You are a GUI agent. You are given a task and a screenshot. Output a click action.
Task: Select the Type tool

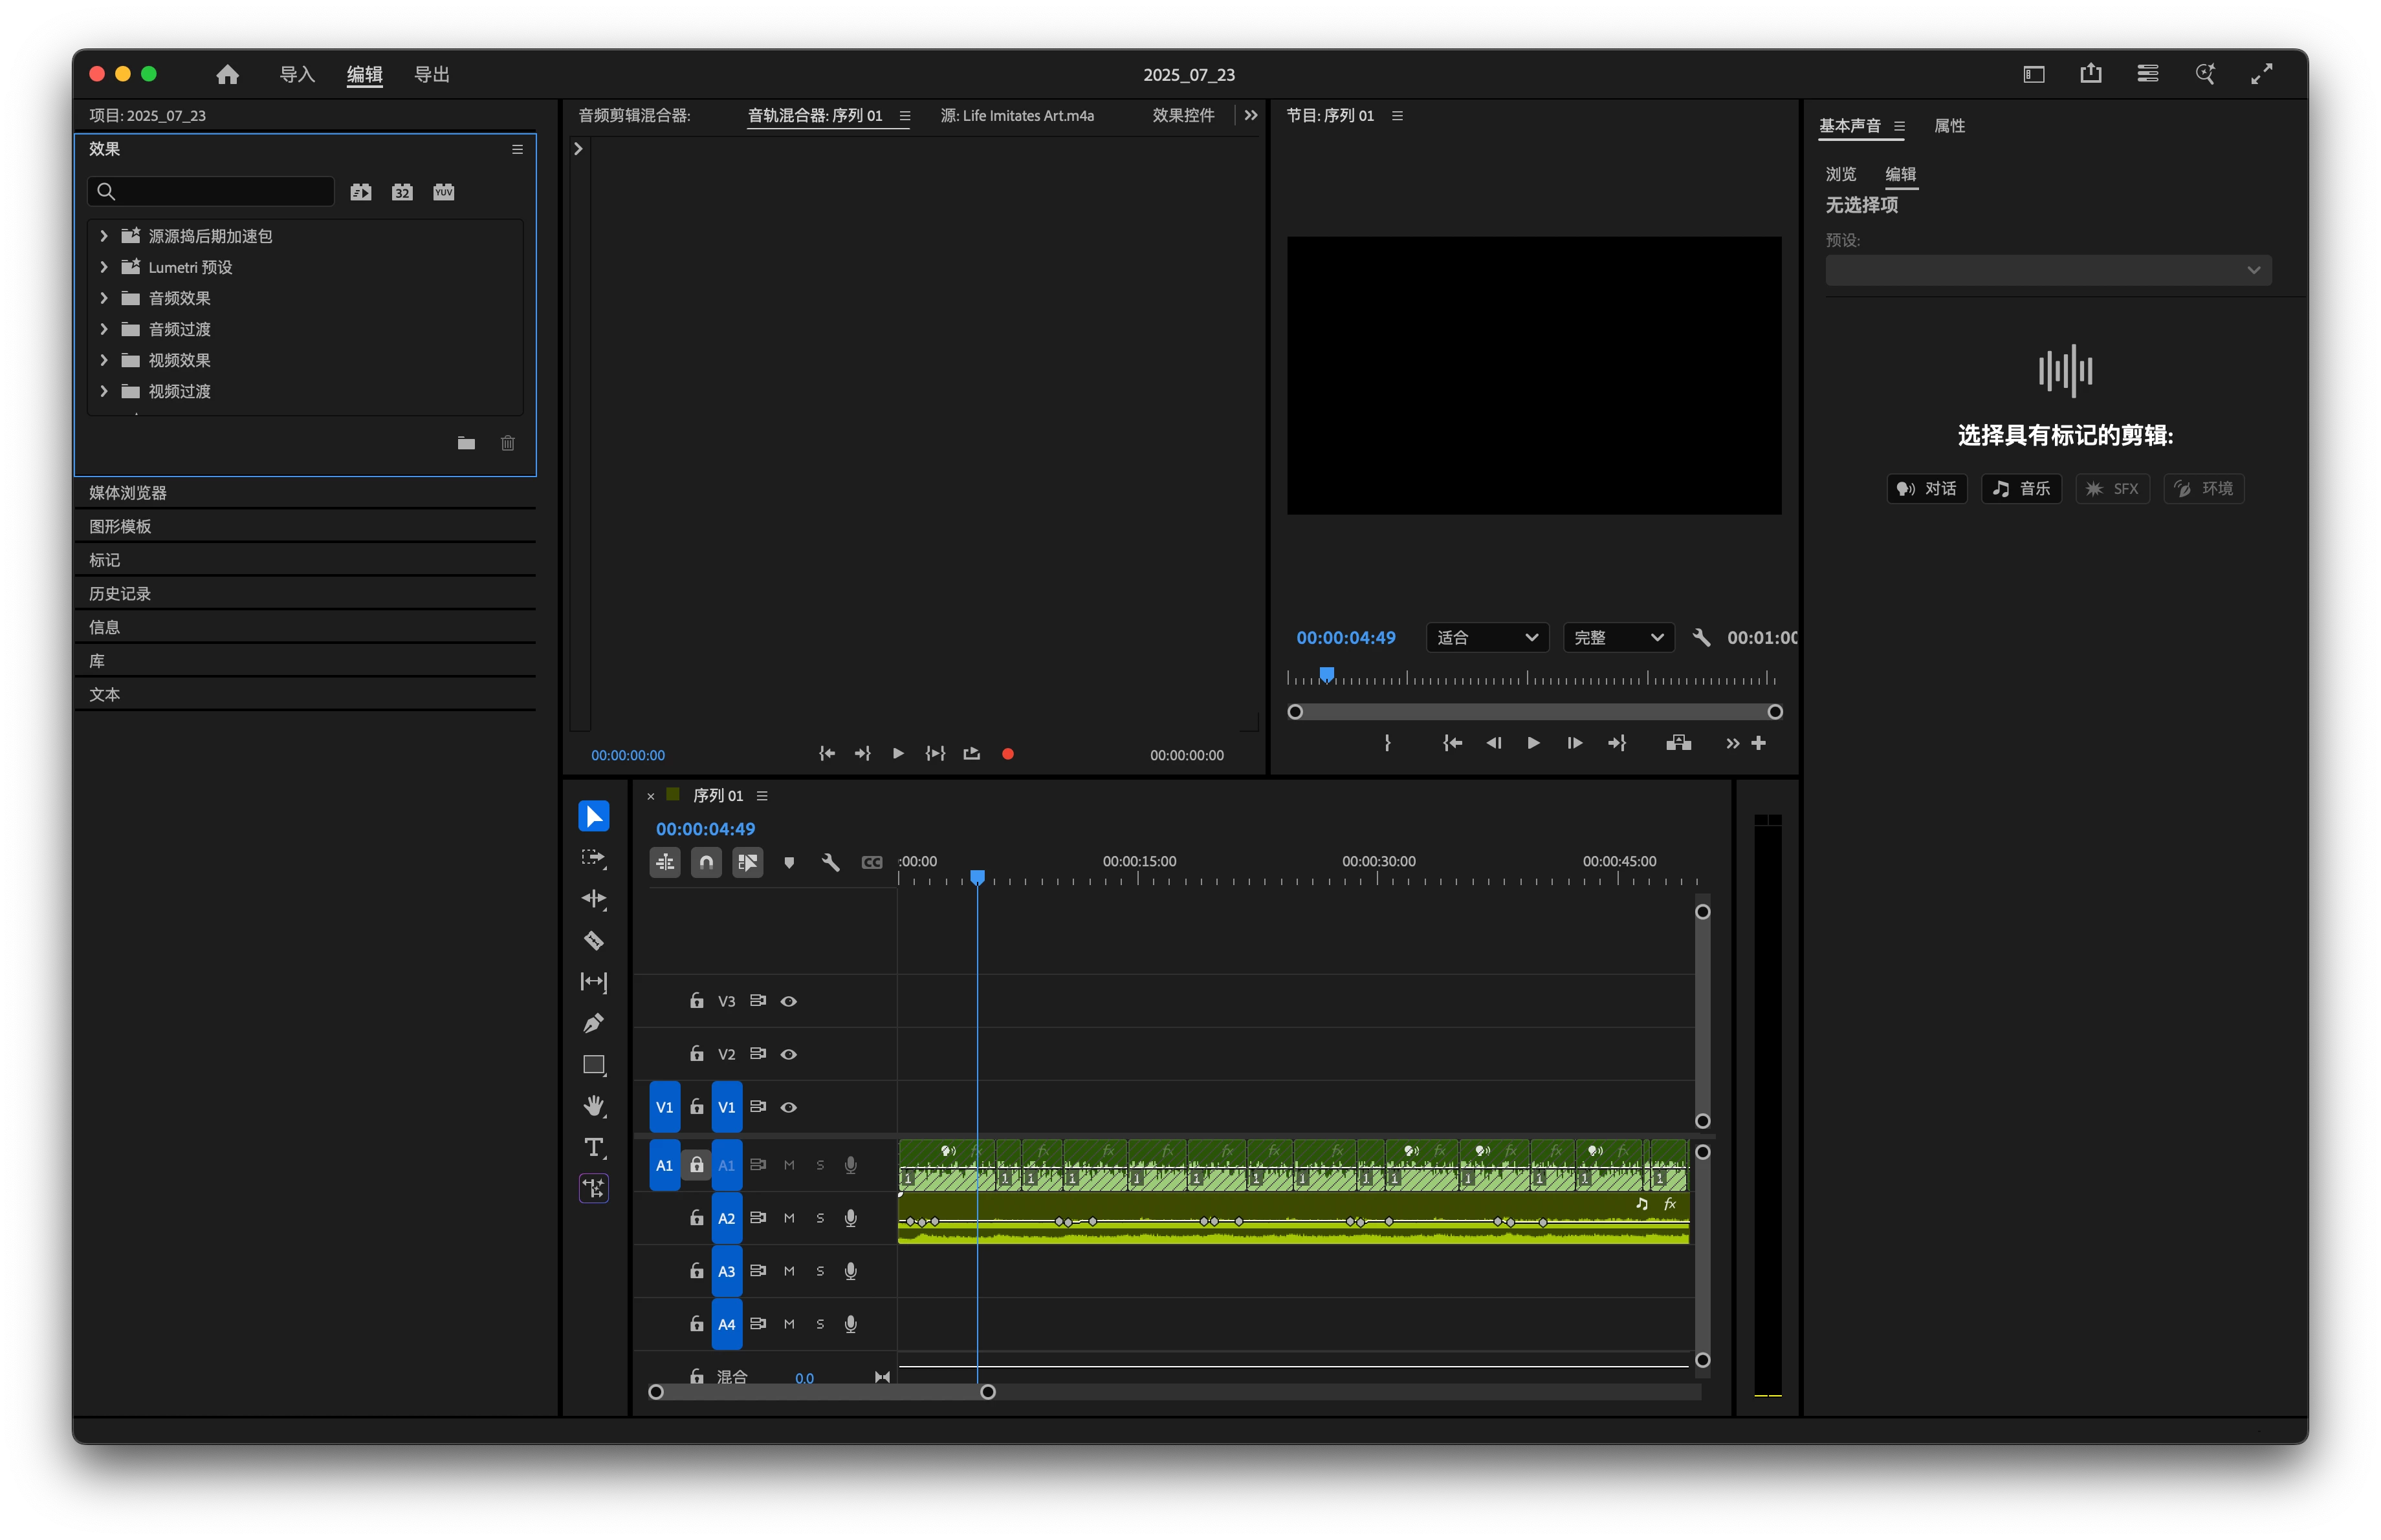coord(593,1148)
